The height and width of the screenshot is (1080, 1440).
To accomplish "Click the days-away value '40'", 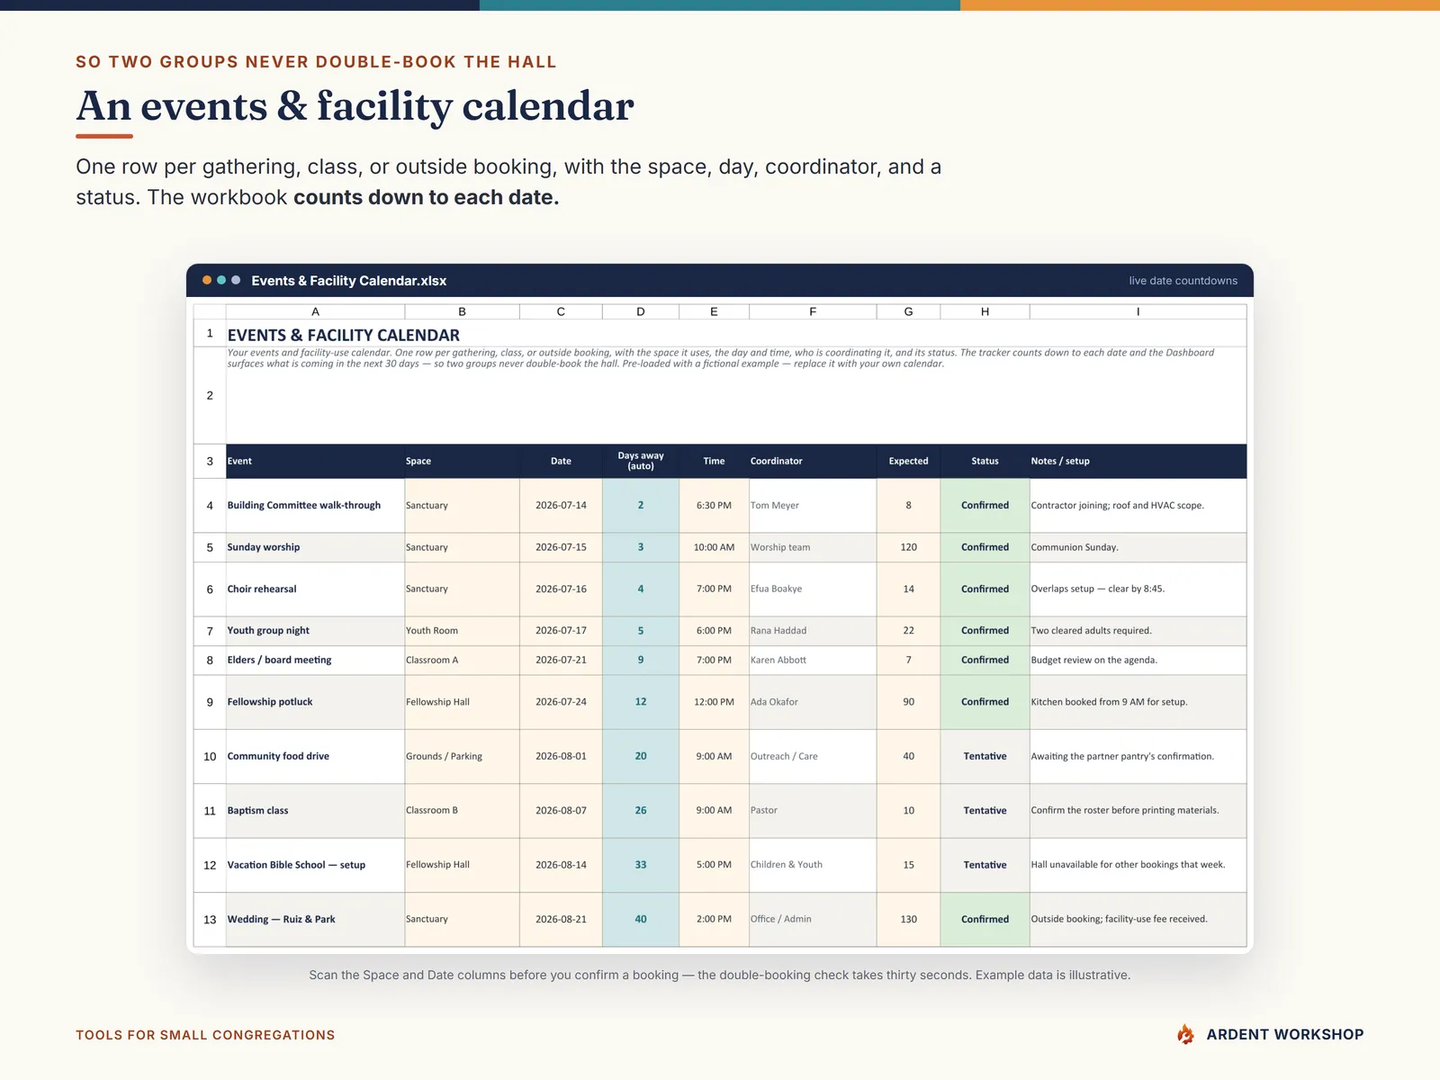I will pyautogui.click(x=641, y=920).
